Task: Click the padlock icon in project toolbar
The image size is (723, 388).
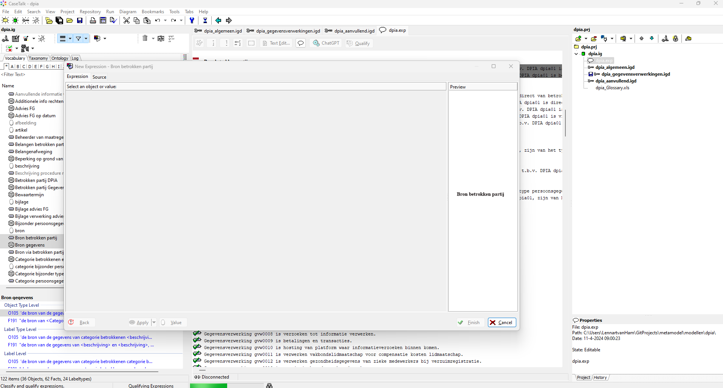Action: click(675, 39)
